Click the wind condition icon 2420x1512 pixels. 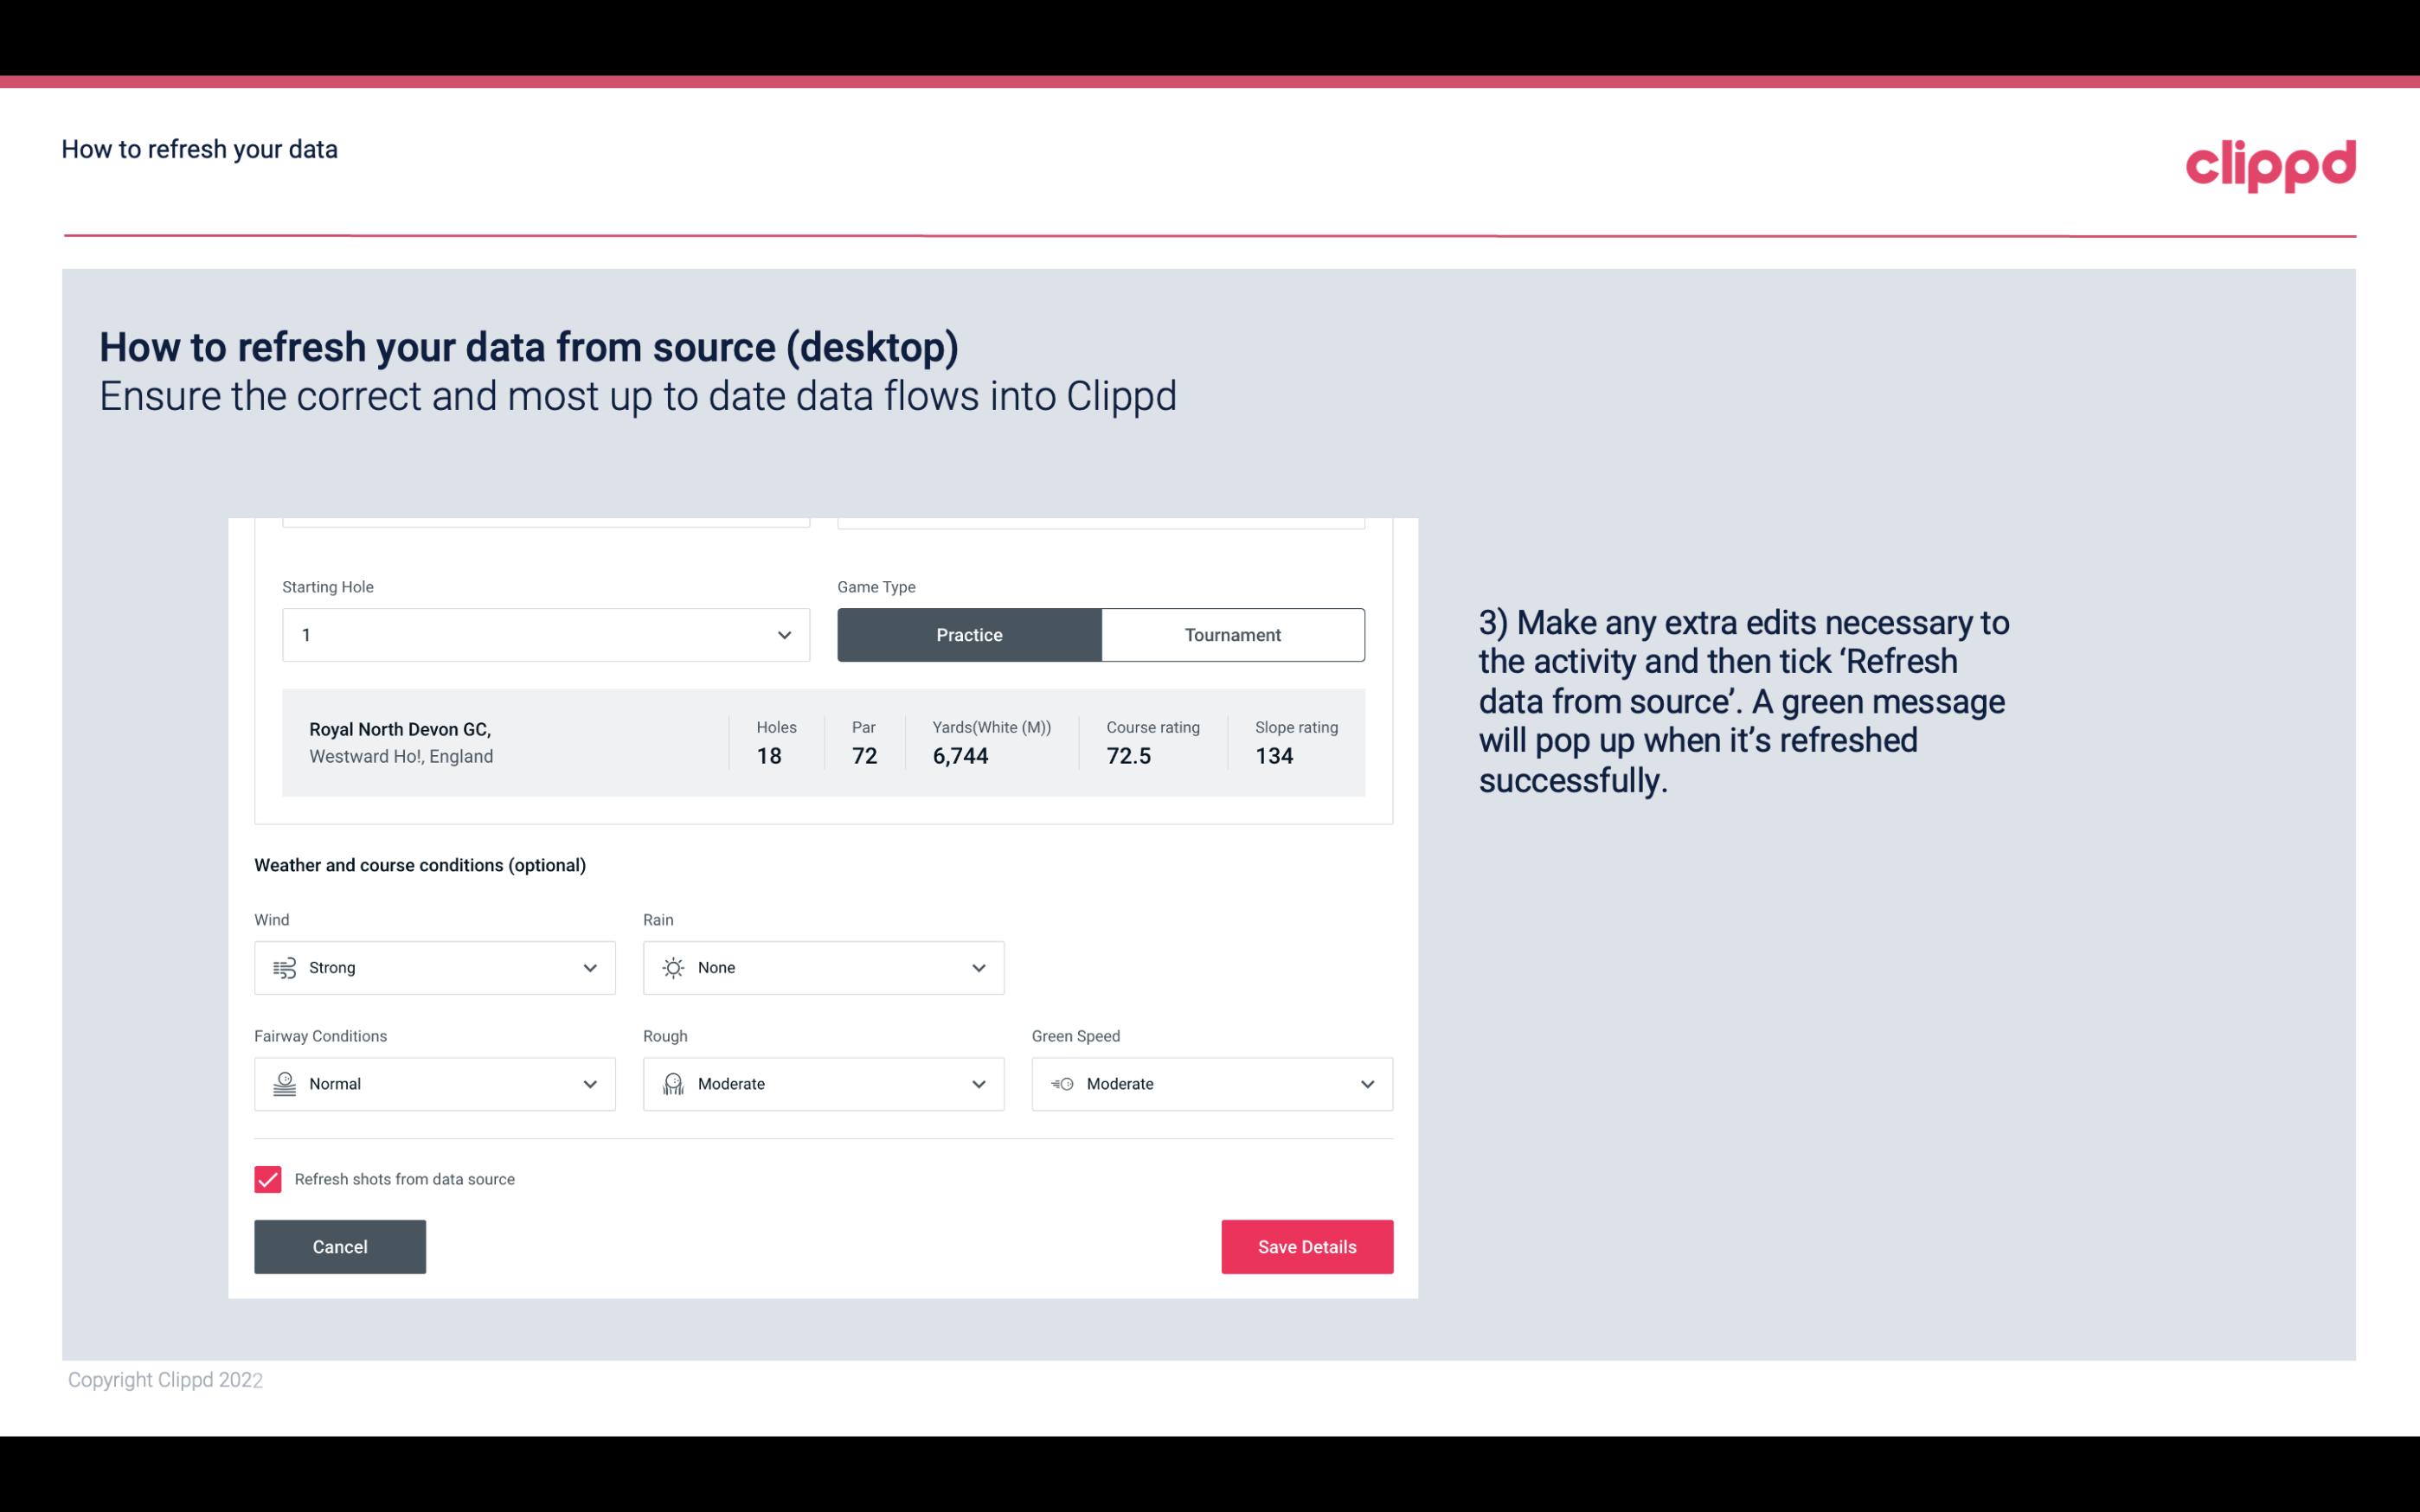pyautogui.click(x=284, y=967)
